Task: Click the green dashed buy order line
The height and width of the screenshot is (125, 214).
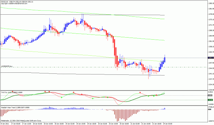Action: 104,67
